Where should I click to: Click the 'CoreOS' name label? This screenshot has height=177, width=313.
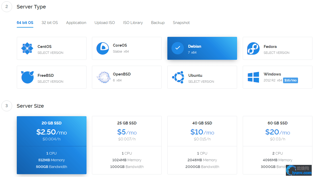(x=120, y=45)
